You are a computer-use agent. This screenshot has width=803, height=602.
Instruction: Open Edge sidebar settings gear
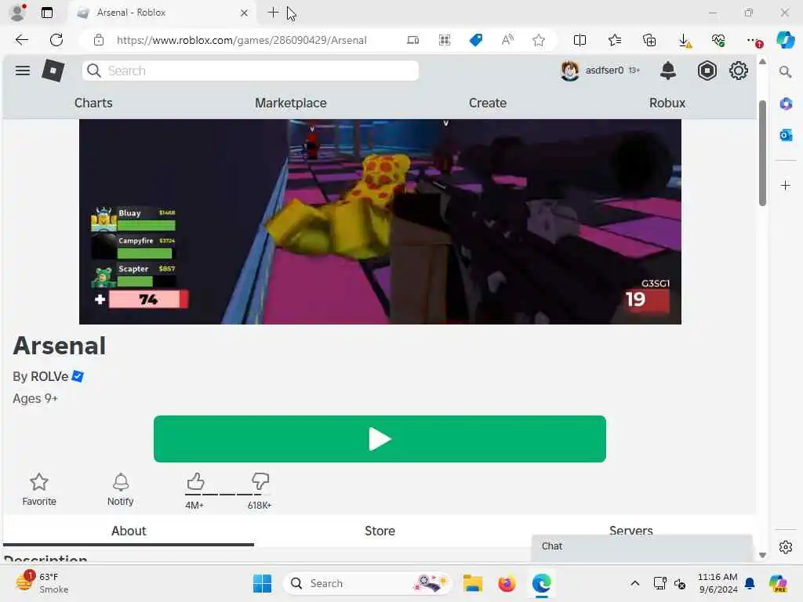[786, 547]
